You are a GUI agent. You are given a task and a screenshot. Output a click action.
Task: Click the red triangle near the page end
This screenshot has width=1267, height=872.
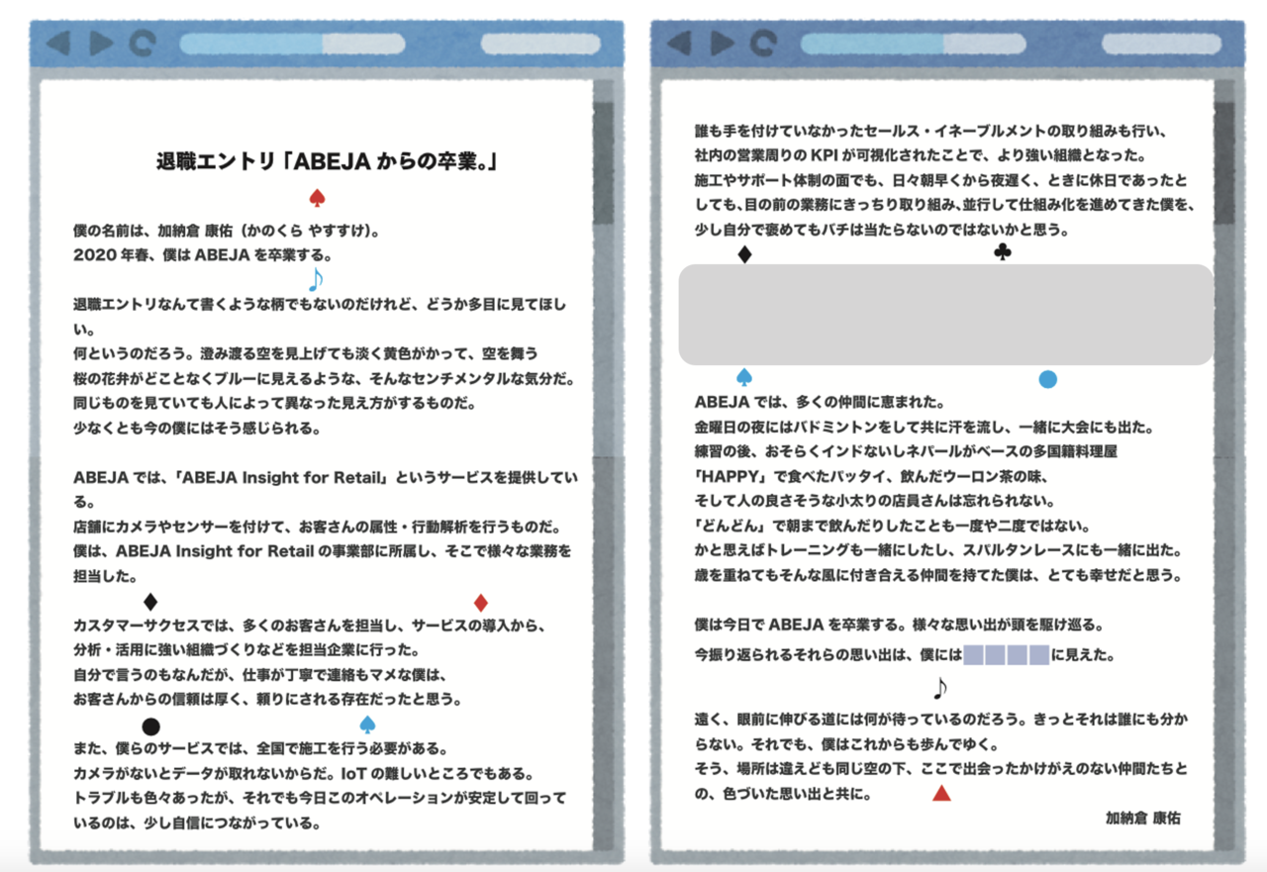point(941,793)
